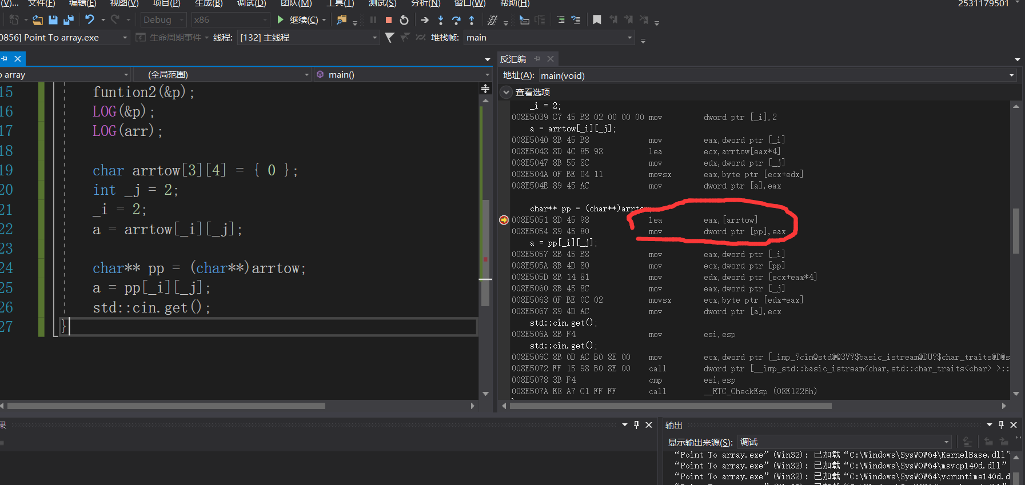Click code line std::cin.get();
The image size is (1025, 485).
tap(151, 307)
